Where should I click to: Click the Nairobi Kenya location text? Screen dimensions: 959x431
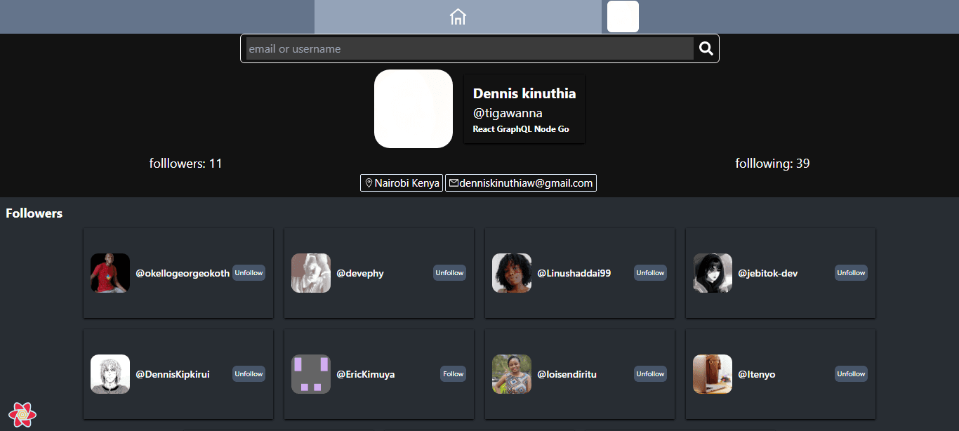click(x=407, y=183)
